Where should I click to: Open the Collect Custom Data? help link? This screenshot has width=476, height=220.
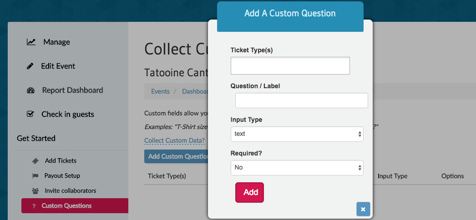[174, 140]
